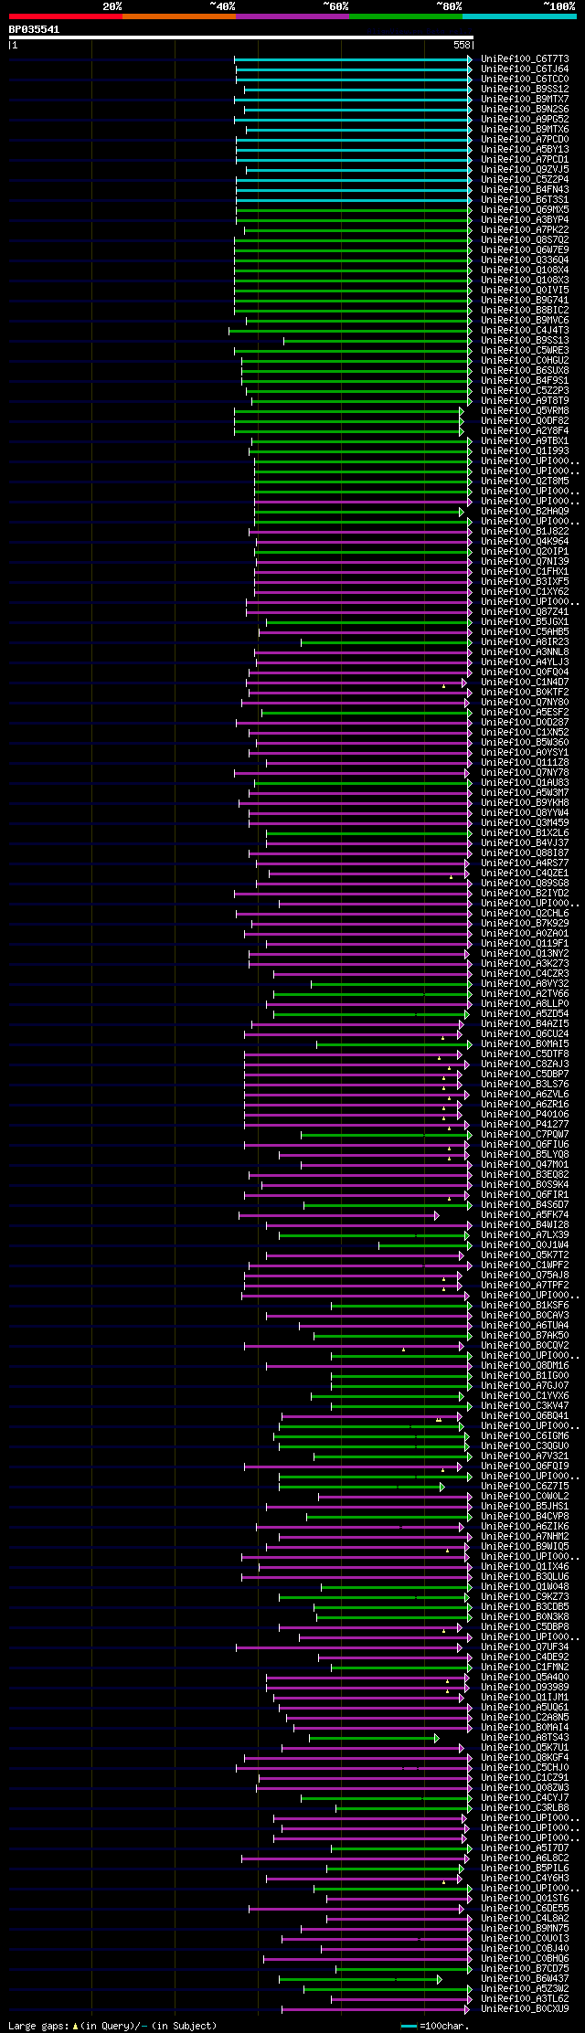Click the purple ~60% identity legend segment
The width and height of the screenshot is (585, 2033).
click(x=292, y=16)
